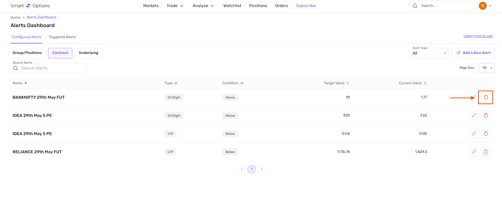Open the Watchlist page
This screenshot has width=502, height=223.
coord(232,6)
